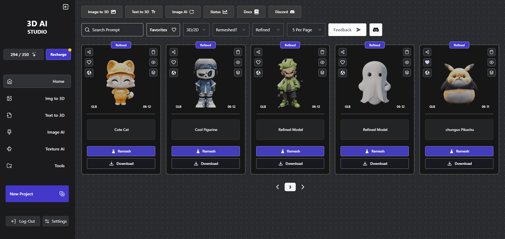This screenshot has width=505, height=239.
Task: Share the chungus Pikachu model
Action: coord(427,52)
